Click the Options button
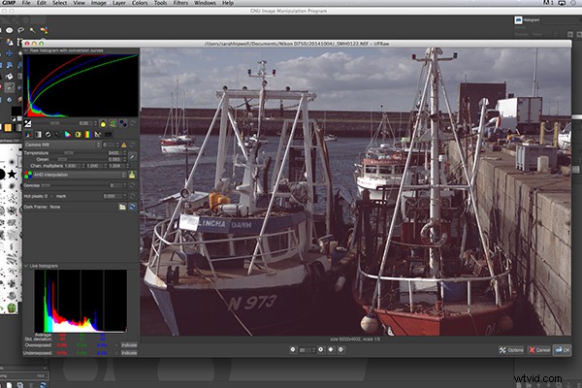Viewport: 582px width, 388px height. click(511, 350)
